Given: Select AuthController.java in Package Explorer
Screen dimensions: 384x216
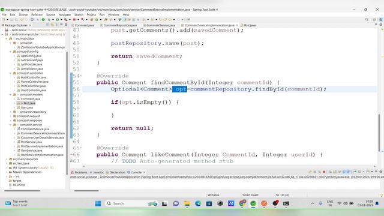Looking at the screenshot, I should [x=34, y=77].
